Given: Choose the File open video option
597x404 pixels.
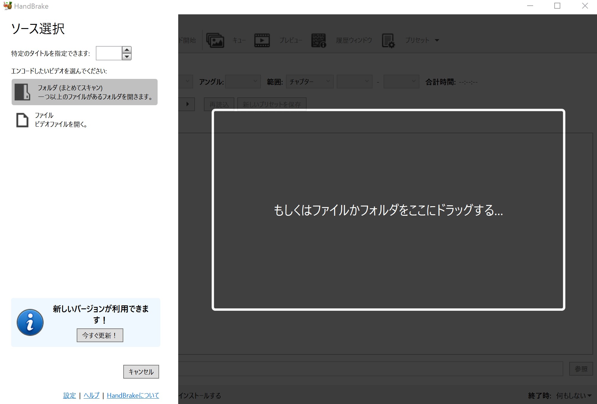Looking at the screenshot, I should (84, 120).
